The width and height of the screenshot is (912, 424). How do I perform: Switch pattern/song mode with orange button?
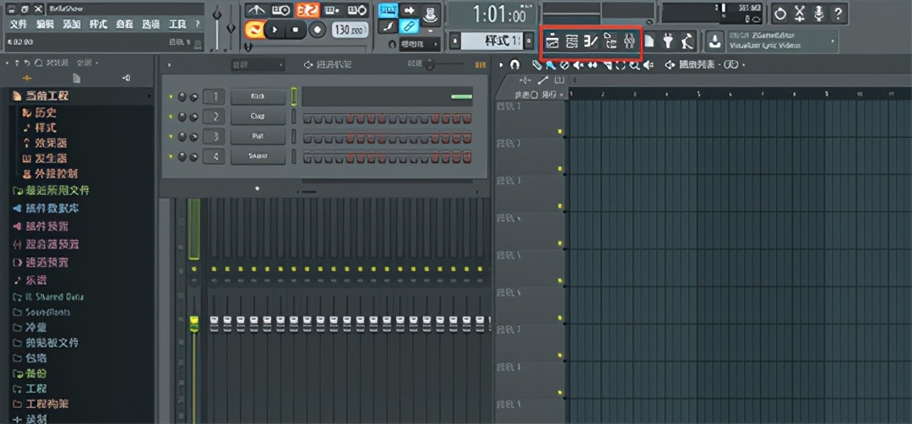pyautogui.click(x=255, y=29)
